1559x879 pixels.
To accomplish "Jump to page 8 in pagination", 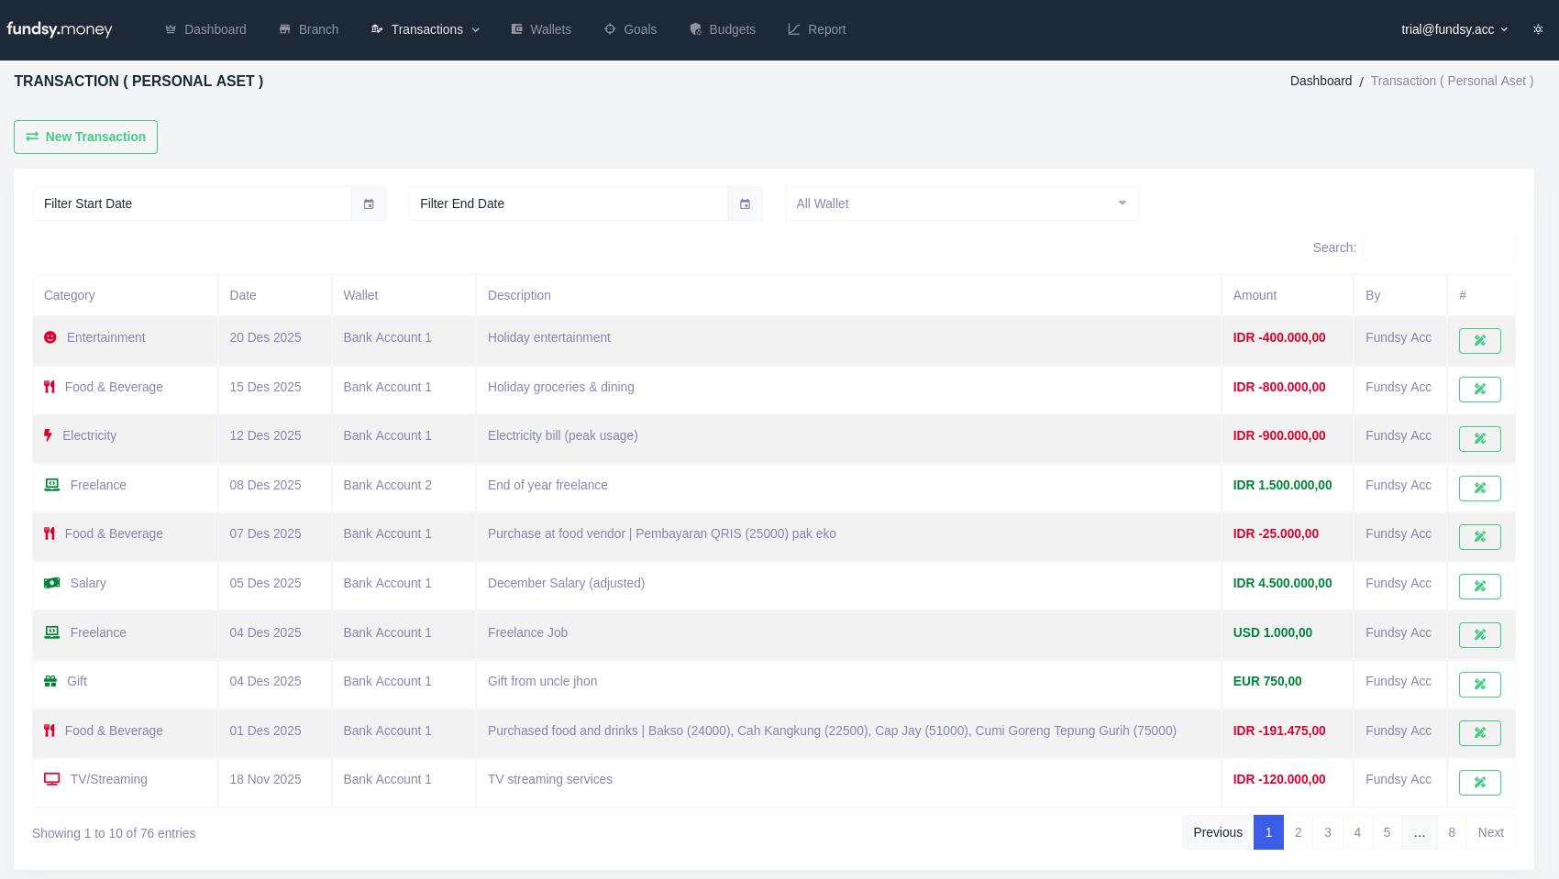I will tap(1452, 832).
